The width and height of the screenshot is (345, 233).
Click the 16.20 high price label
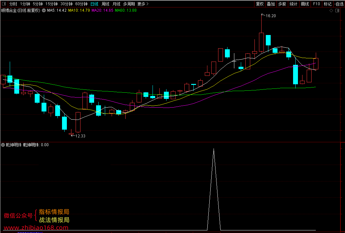(271, 16)
